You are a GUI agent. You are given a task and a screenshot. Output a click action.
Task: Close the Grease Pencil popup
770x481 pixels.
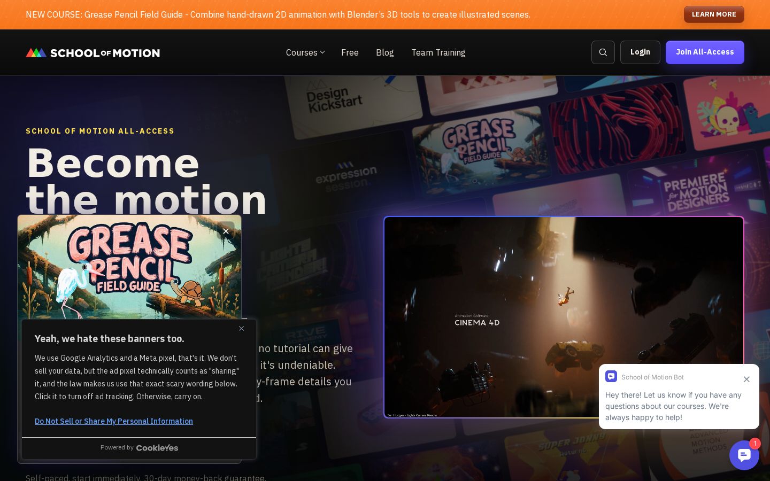point(226,231)
